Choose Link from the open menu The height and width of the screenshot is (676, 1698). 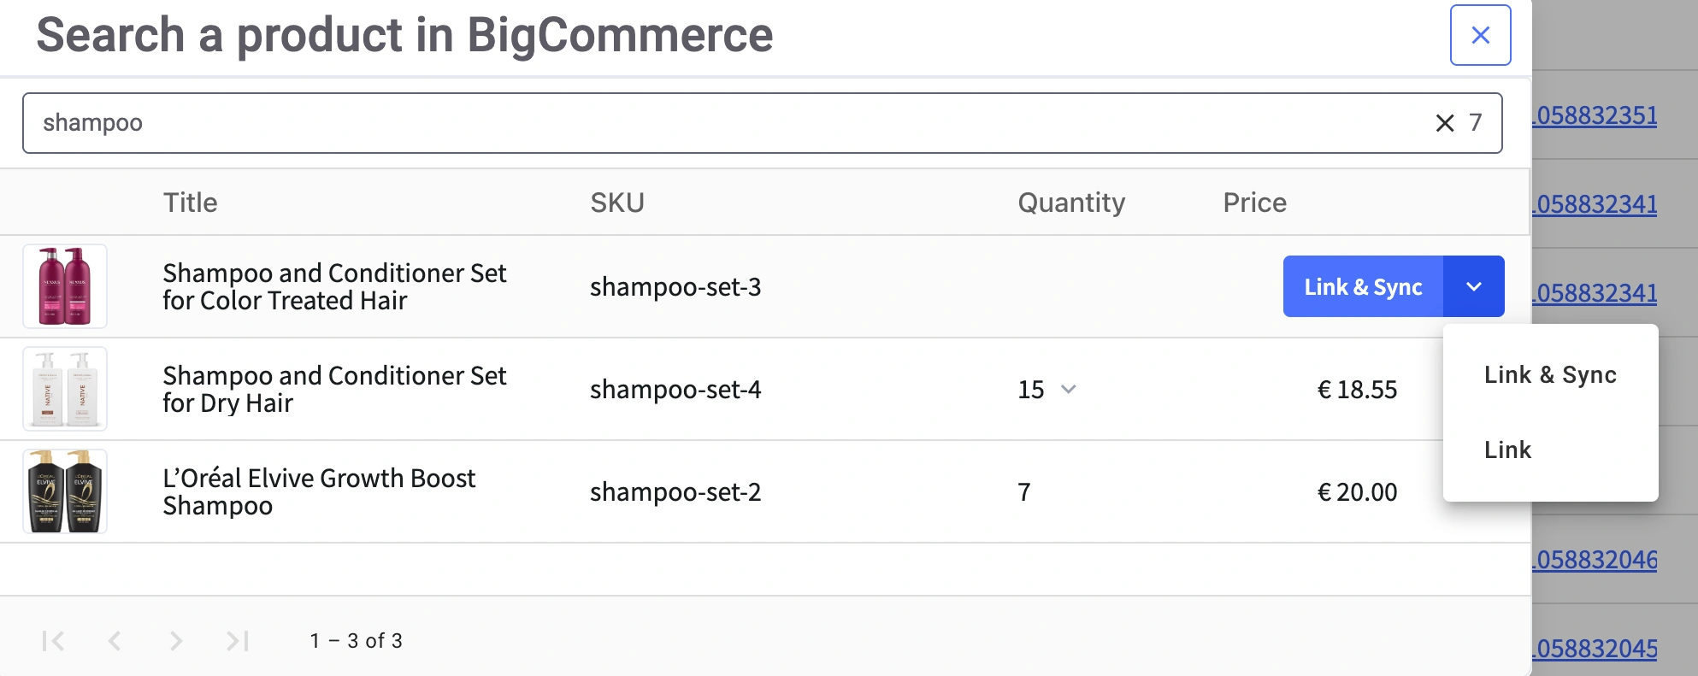pos(1507,450)
